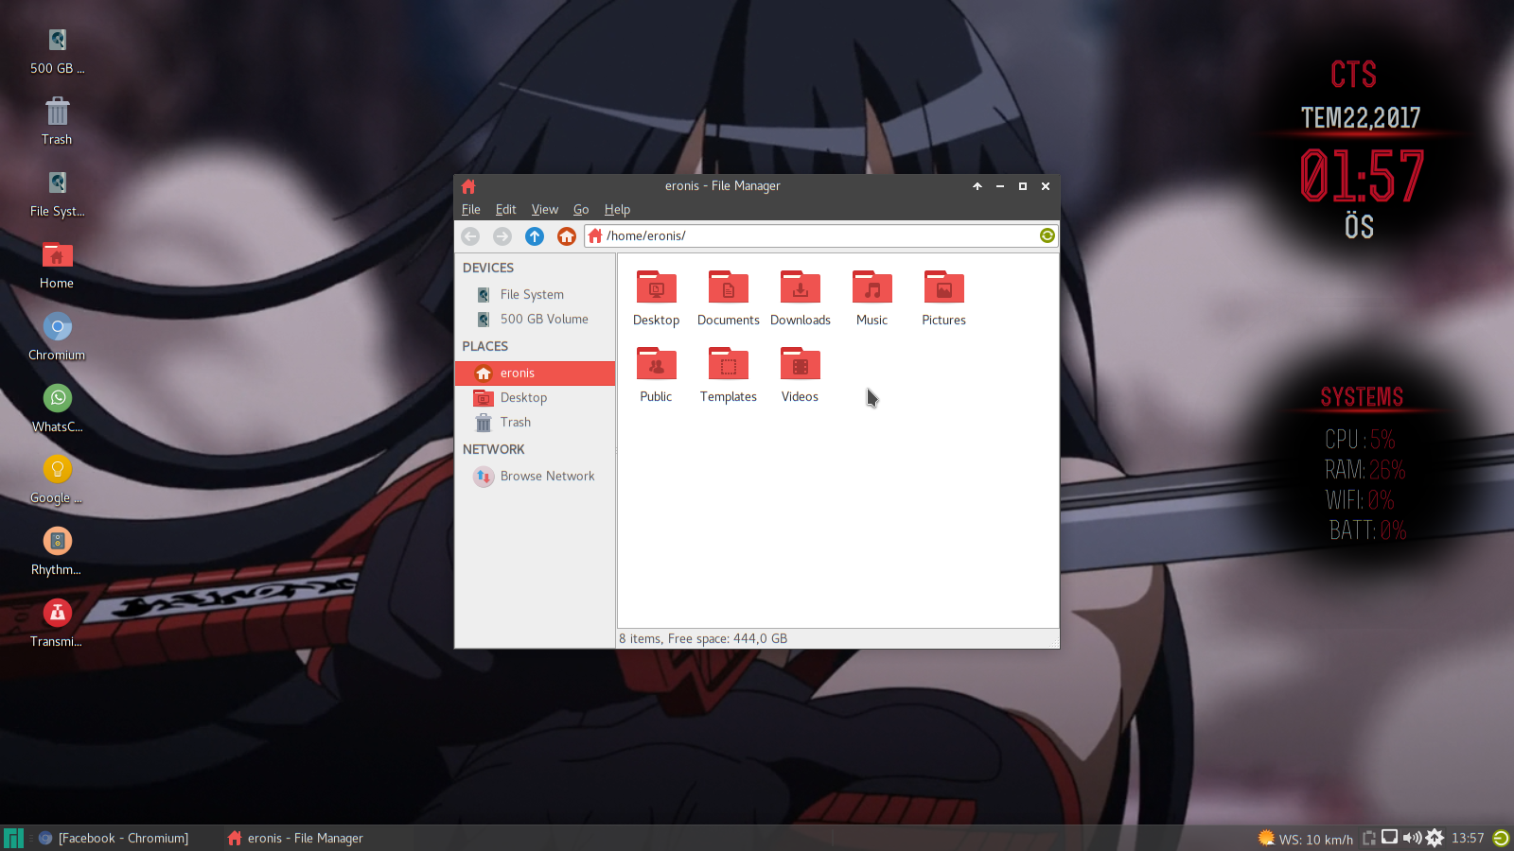Open the Help menu
Screen dimensions: 1514x851
(617, 210)
